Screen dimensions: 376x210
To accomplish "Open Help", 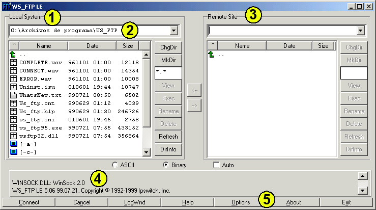I will click(x=188, y=202).
